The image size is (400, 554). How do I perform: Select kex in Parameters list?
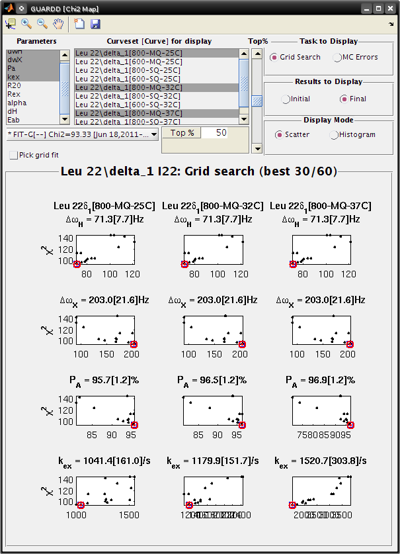33,77
